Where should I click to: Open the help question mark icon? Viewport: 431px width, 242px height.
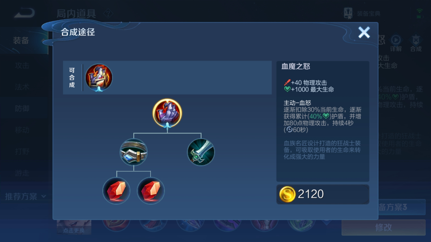click(x=108, y=13)
